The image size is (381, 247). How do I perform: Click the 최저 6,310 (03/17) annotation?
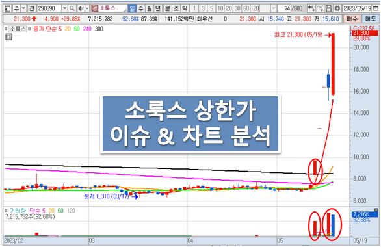click(x=107, y=196)
